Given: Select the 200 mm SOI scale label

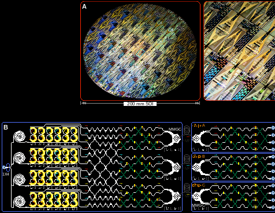Looking at the screenshot, I should [140, 104].
